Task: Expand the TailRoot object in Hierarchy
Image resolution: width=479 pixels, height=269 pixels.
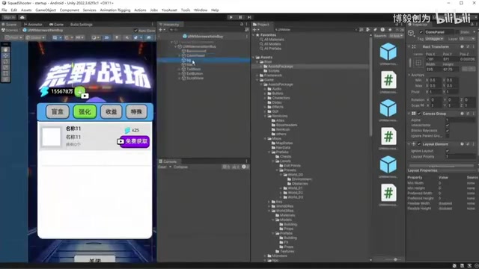Action: tap(180, 69)
